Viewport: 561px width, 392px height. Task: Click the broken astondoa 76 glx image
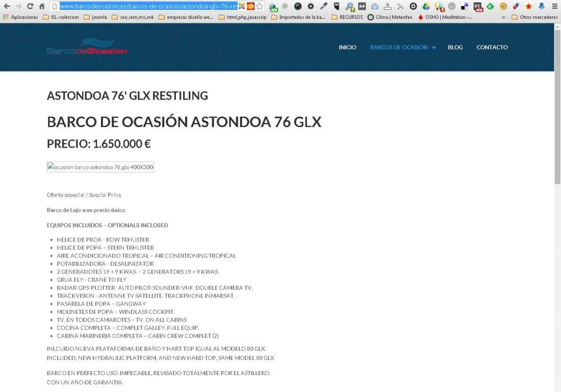[x=100, y=167]
